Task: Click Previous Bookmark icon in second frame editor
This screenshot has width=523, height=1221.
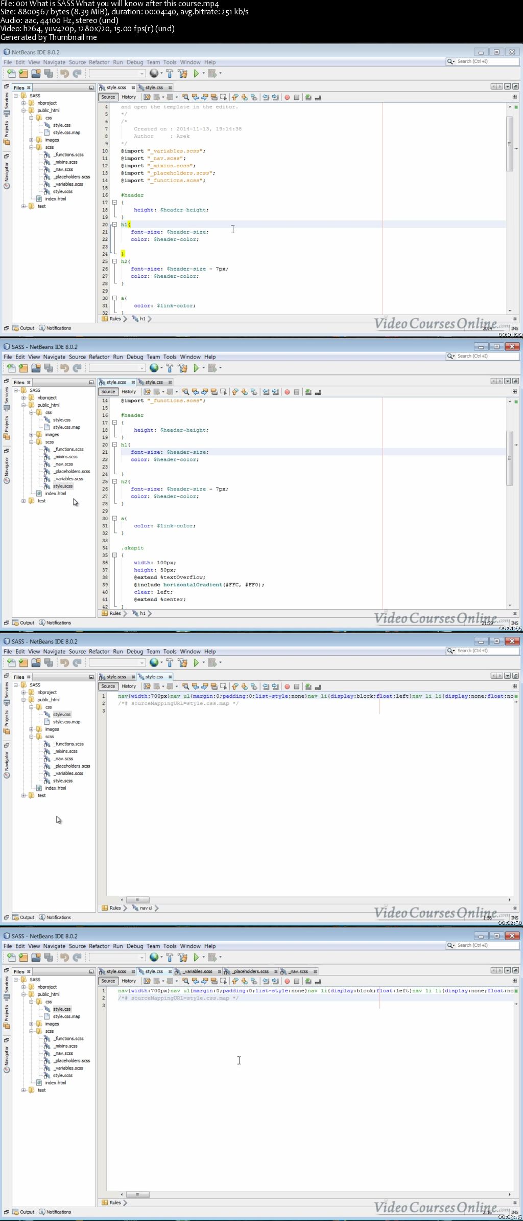Action: point(235,392)
